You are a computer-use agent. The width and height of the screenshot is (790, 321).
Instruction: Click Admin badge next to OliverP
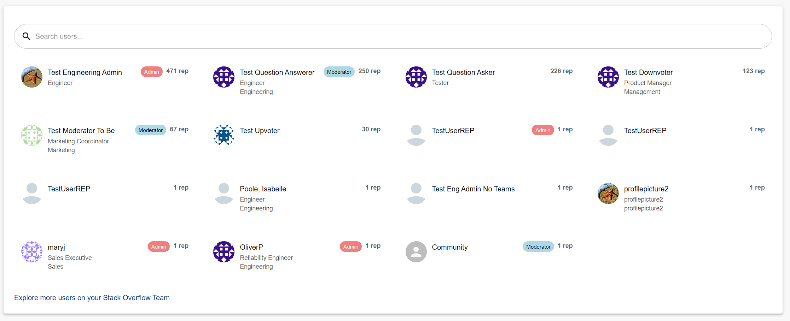click(351, 246)
